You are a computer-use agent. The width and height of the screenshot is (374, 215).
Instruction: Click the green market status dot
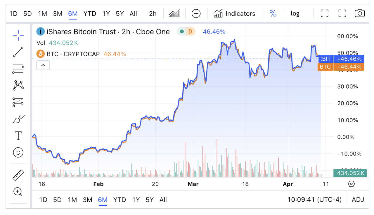[x=182, y=31]
